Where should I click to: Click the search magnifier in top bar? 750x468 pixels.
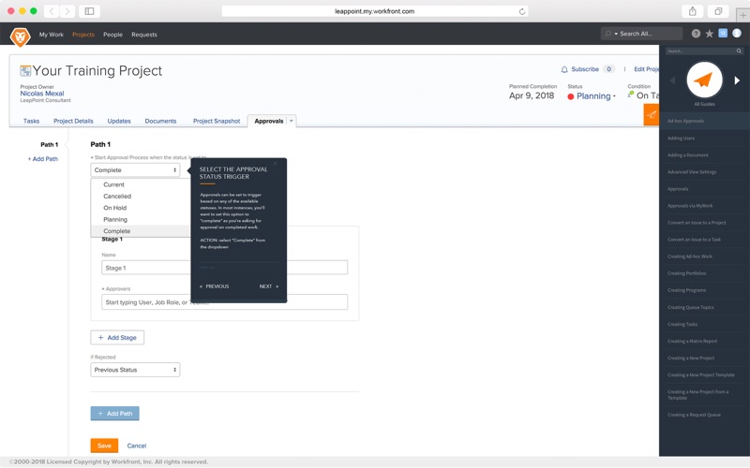point(607,34)
